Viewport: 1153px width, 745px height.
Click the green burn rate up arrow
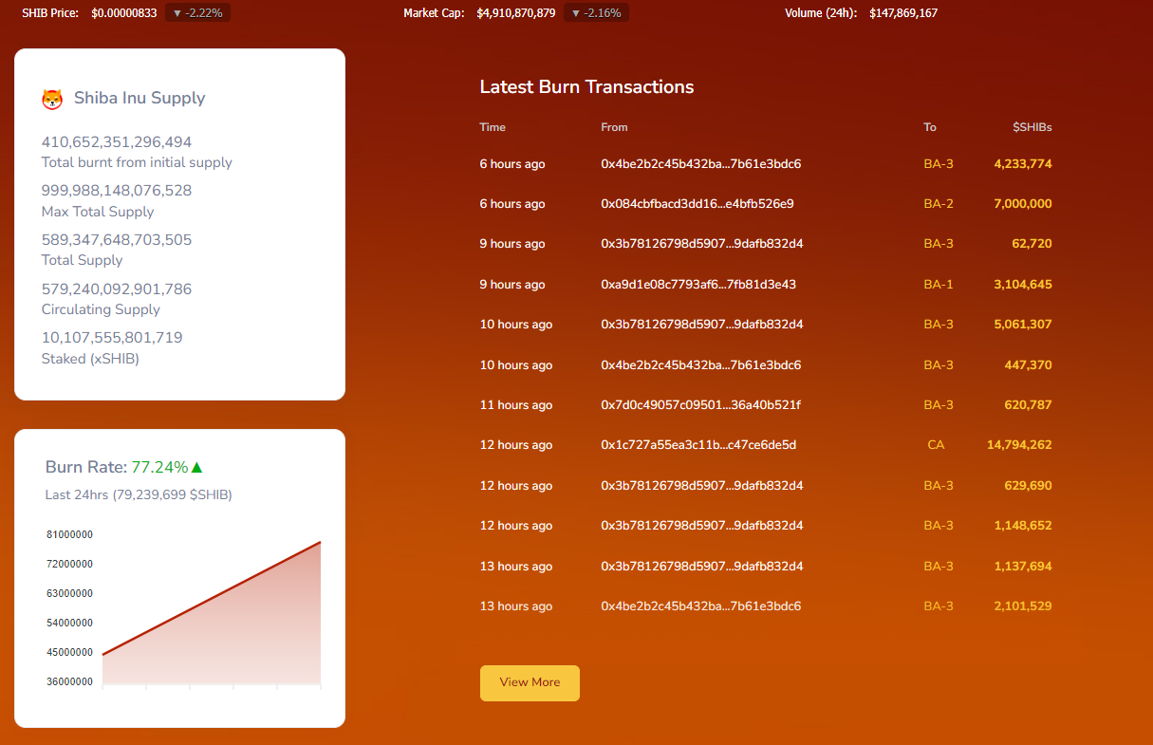(x=197, y=467)
